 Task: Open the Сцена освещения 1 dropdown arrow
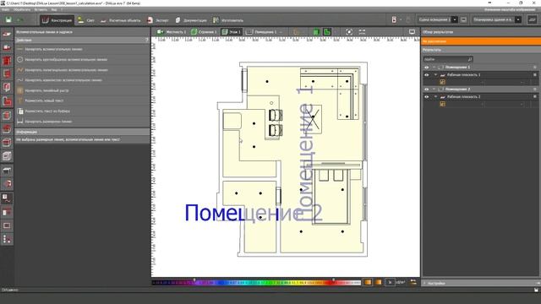455,20
